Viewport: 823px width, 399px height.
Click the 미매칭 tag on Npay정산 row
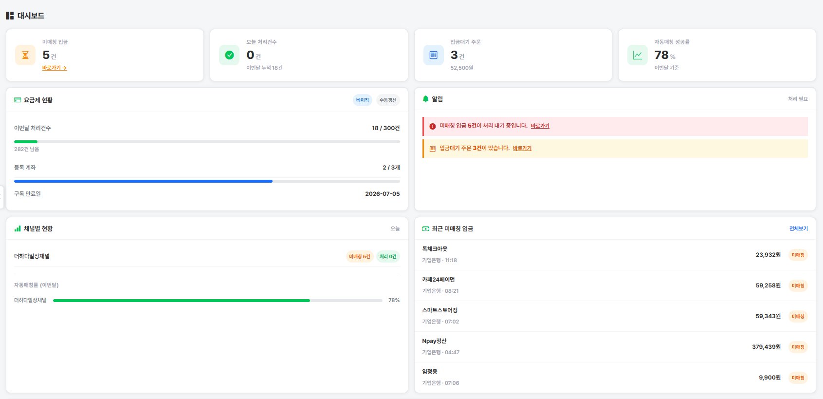(x=798, y=347)
